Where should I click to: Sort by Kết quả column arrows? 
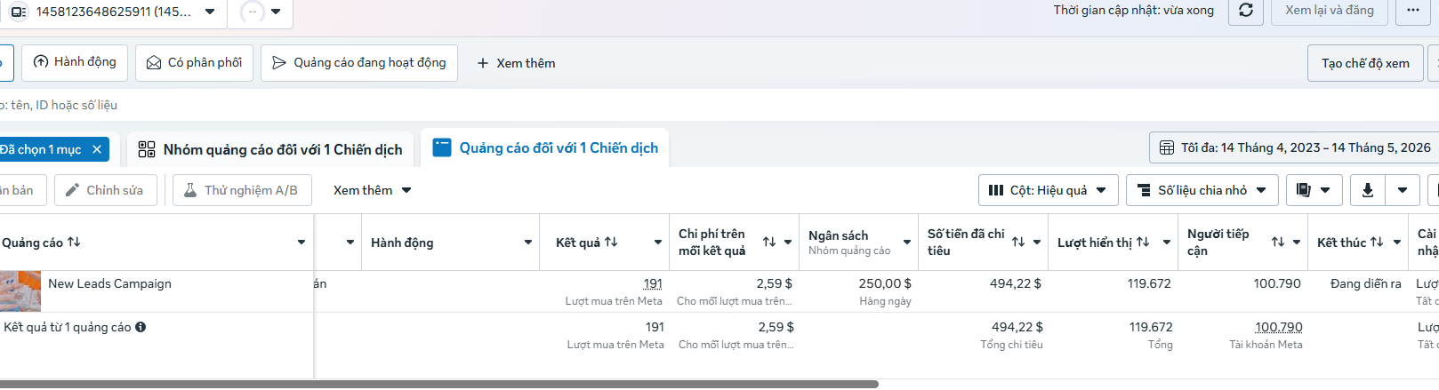[x=611, y=242]
